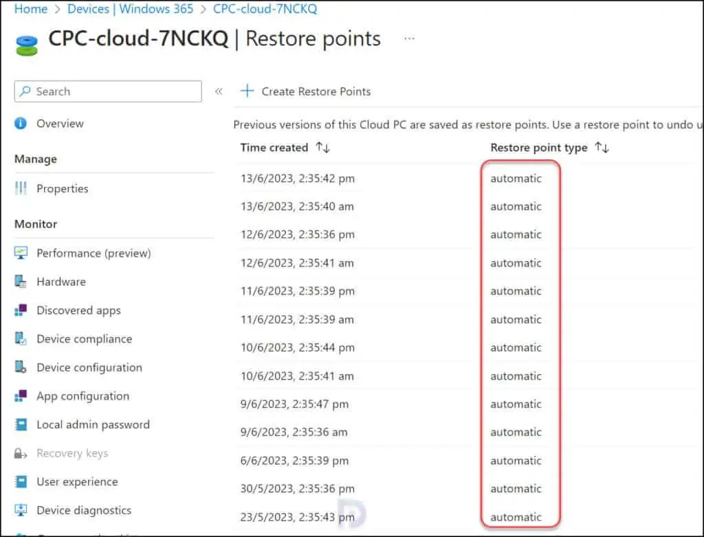This screenshot has width=704, height=537.
Task: Select restore point 23/5/2023, 2:35:43 pm
Action: pos(297,517)
